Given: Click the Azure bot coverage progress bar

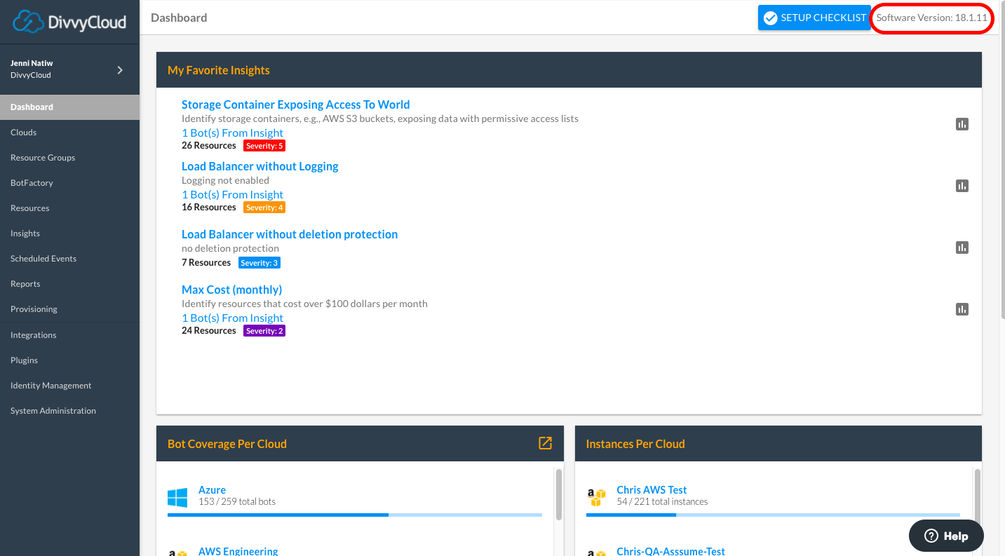Looking at the screenshot, I should [x=355, y=515].
